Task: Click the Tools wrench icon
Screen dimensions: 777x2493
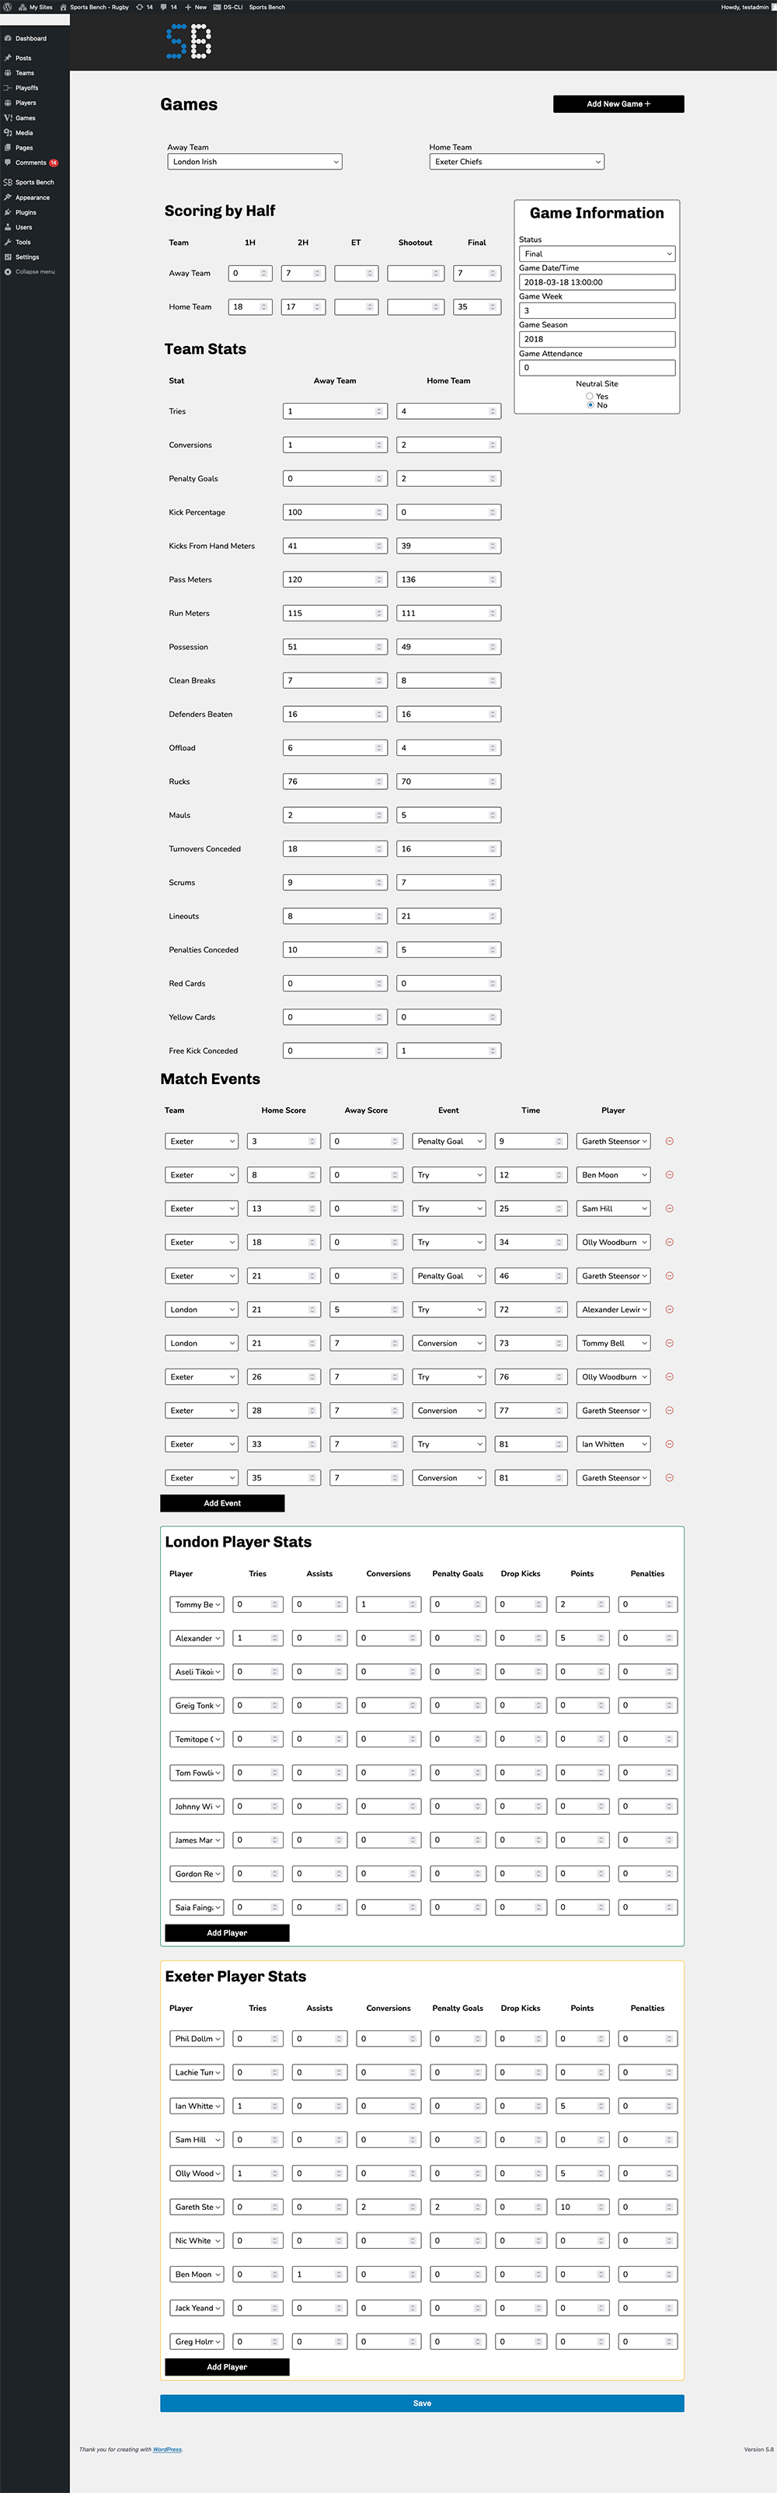Action: pos(8,242)
